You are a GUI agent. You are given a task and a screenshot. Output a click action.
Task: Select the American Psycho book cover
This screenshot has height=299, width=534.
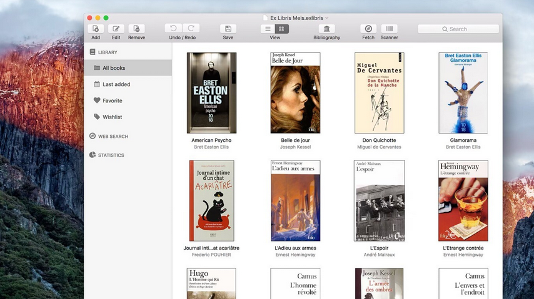pyautogui.click(x=211, y=93)
